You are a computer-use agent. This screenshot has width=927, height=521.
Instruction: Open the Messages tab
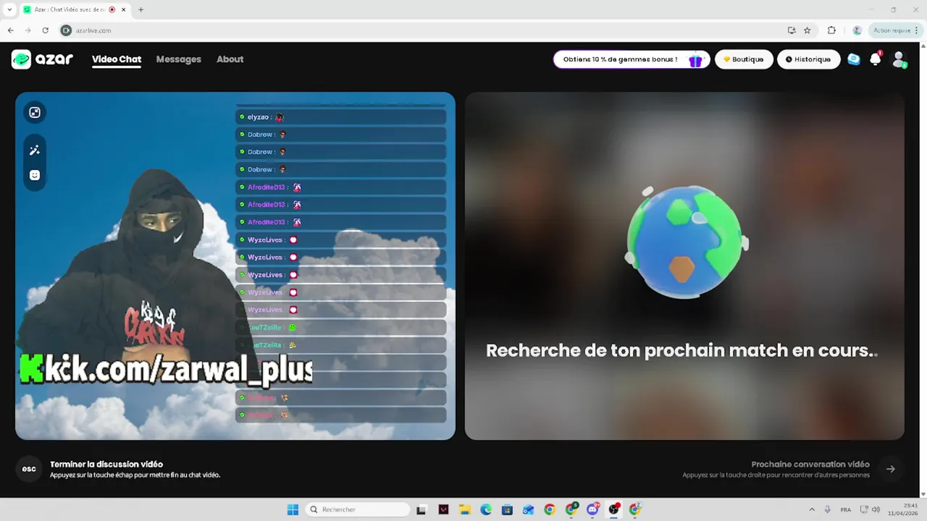178,59
